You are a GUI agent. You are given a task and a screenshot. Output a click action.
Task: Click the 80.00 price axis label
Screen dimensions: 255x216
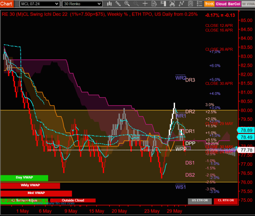246,110
